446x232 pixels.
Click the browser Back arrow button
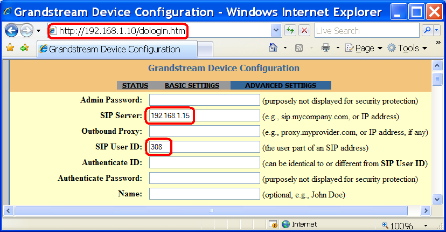[11, 31]
